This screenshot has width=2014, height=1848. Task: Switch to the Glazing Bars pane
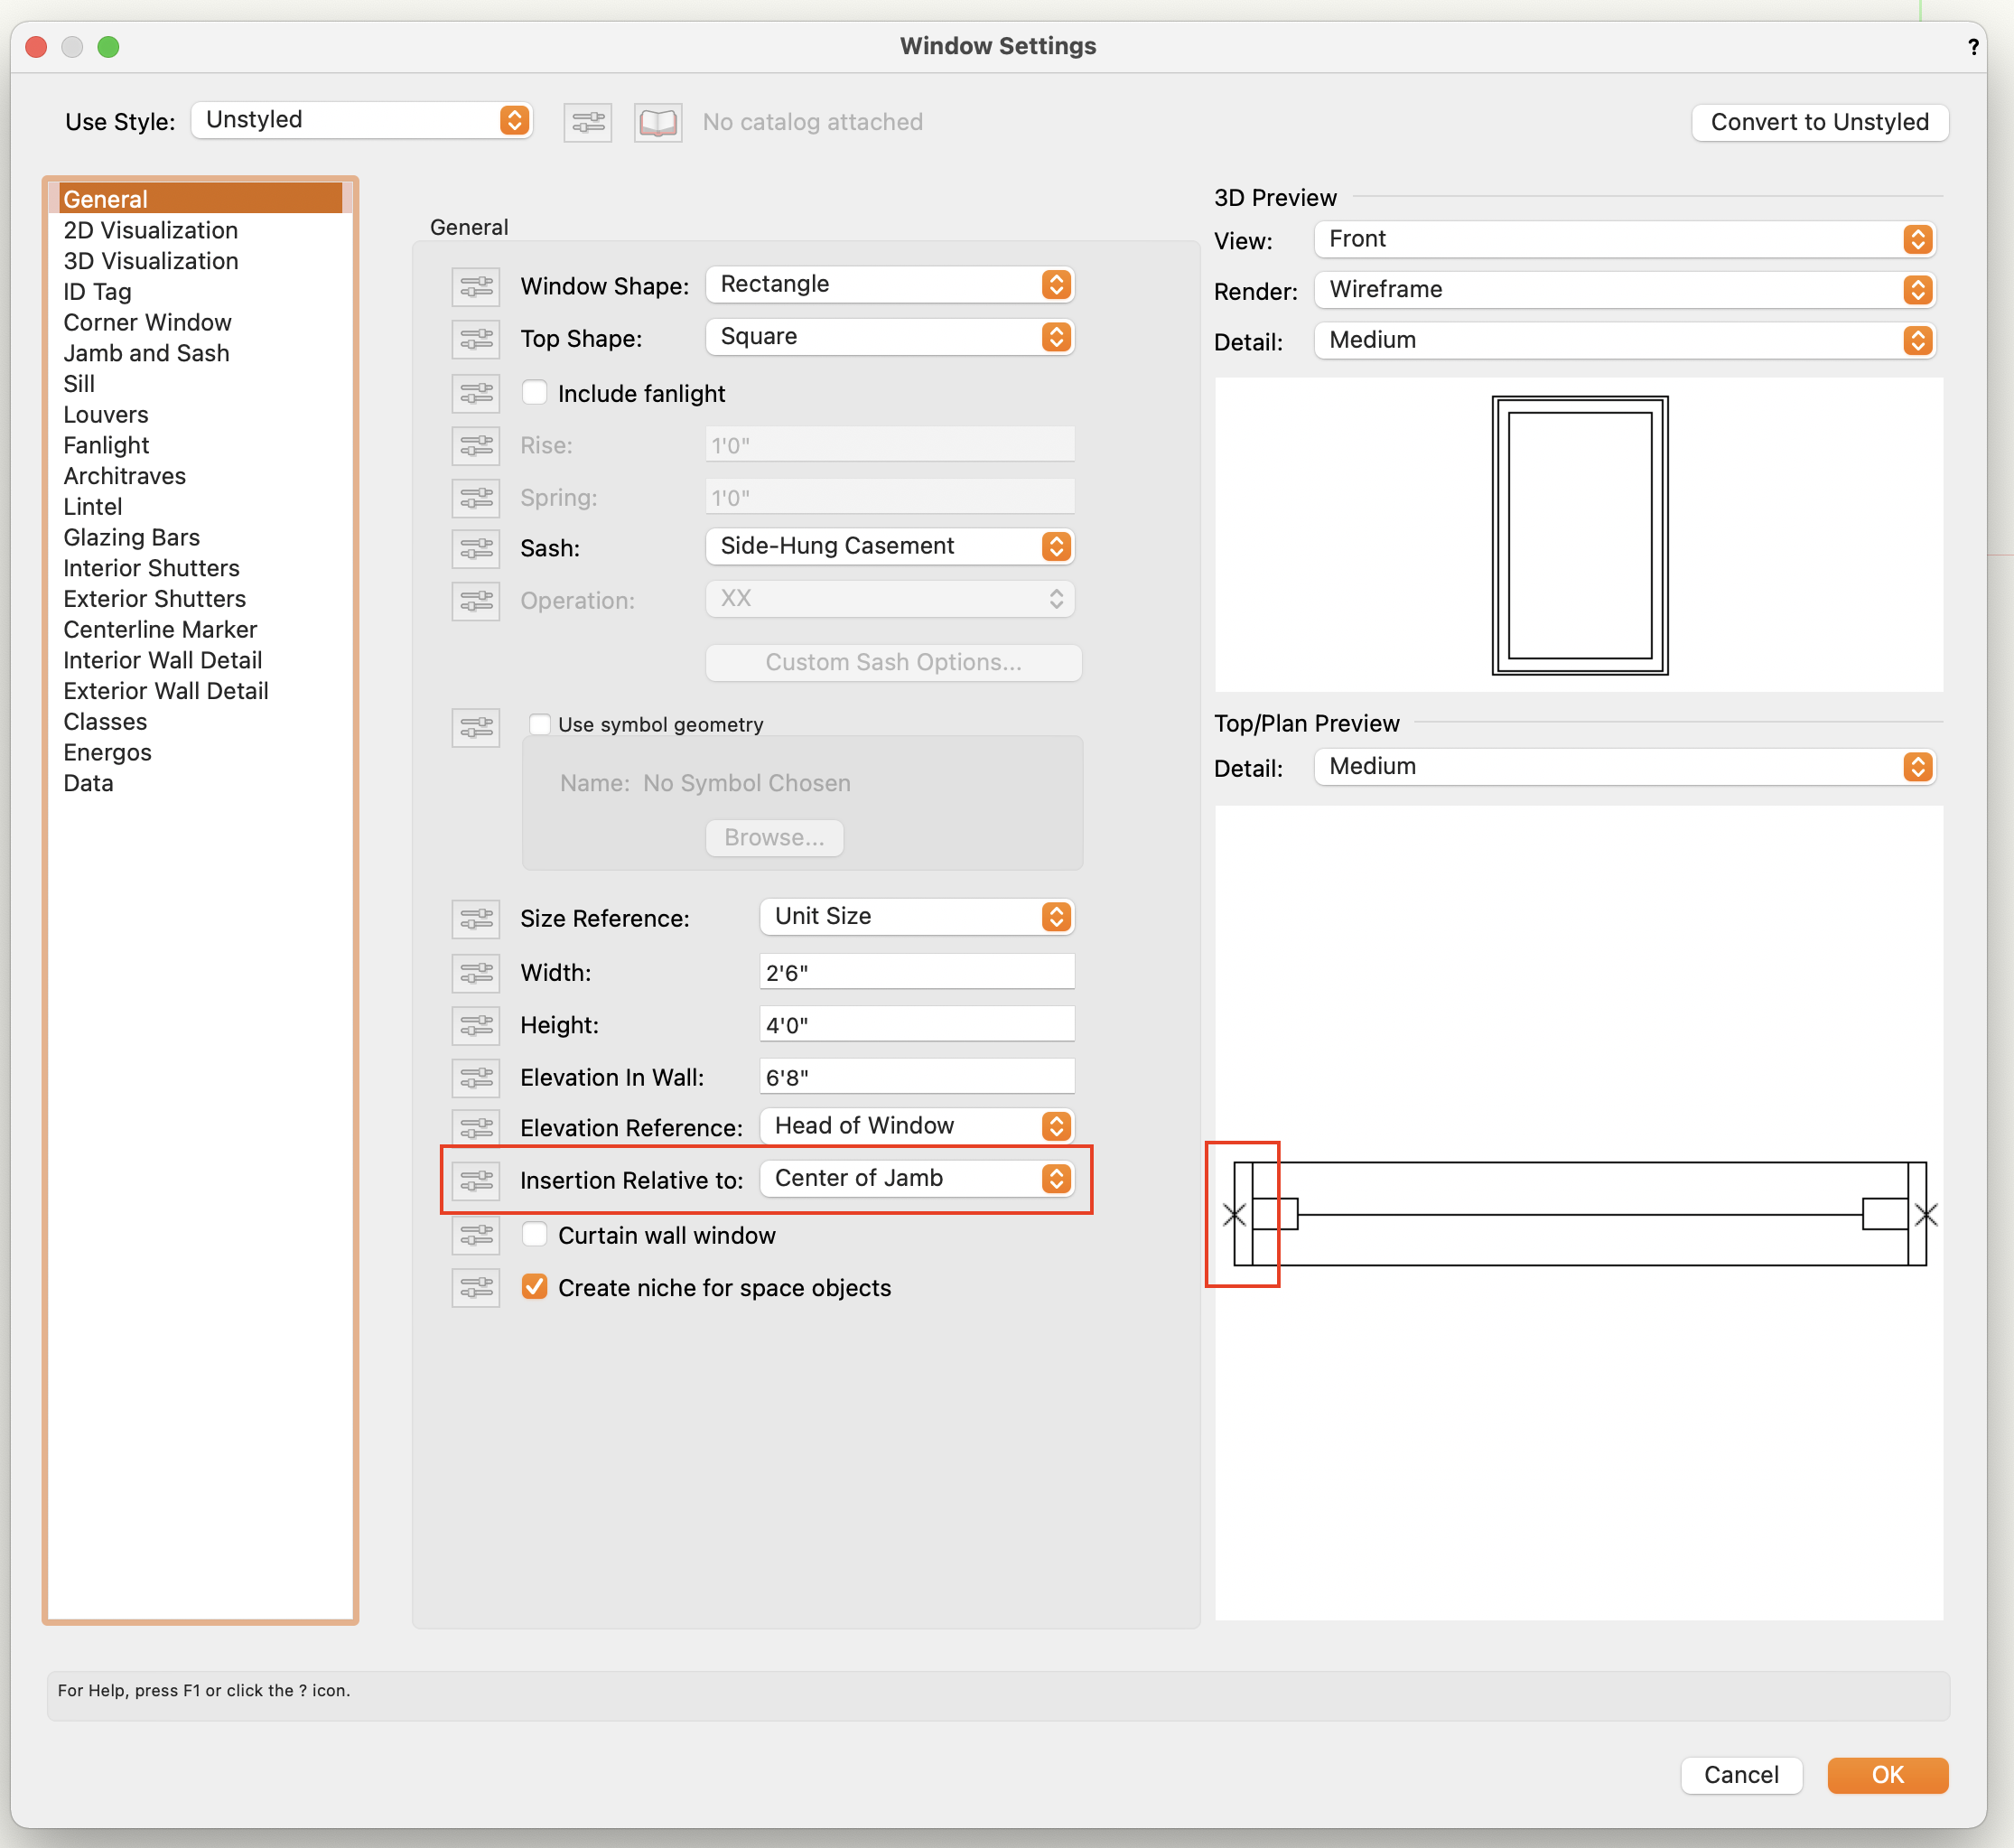tap(131, 537)
